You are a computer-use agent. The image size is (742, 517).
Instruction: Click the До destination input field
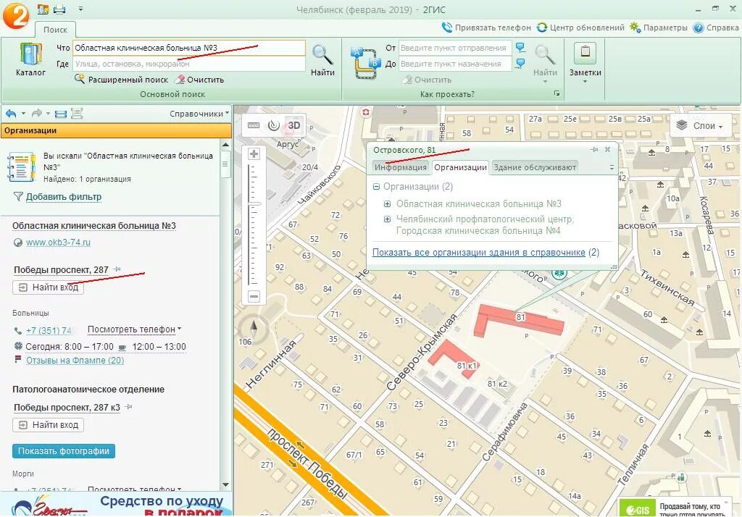coord(455,64)
